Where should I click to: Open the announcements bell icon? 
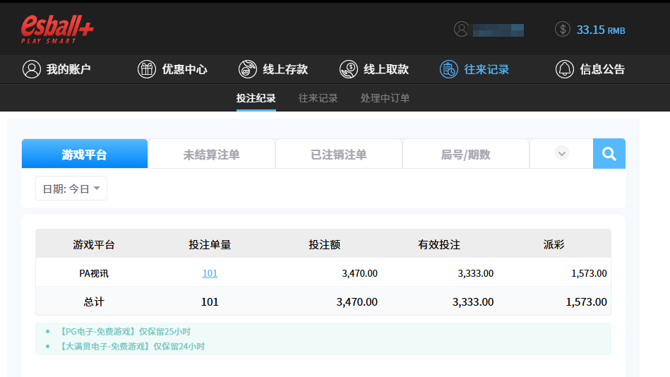click(x=564, y=69)
